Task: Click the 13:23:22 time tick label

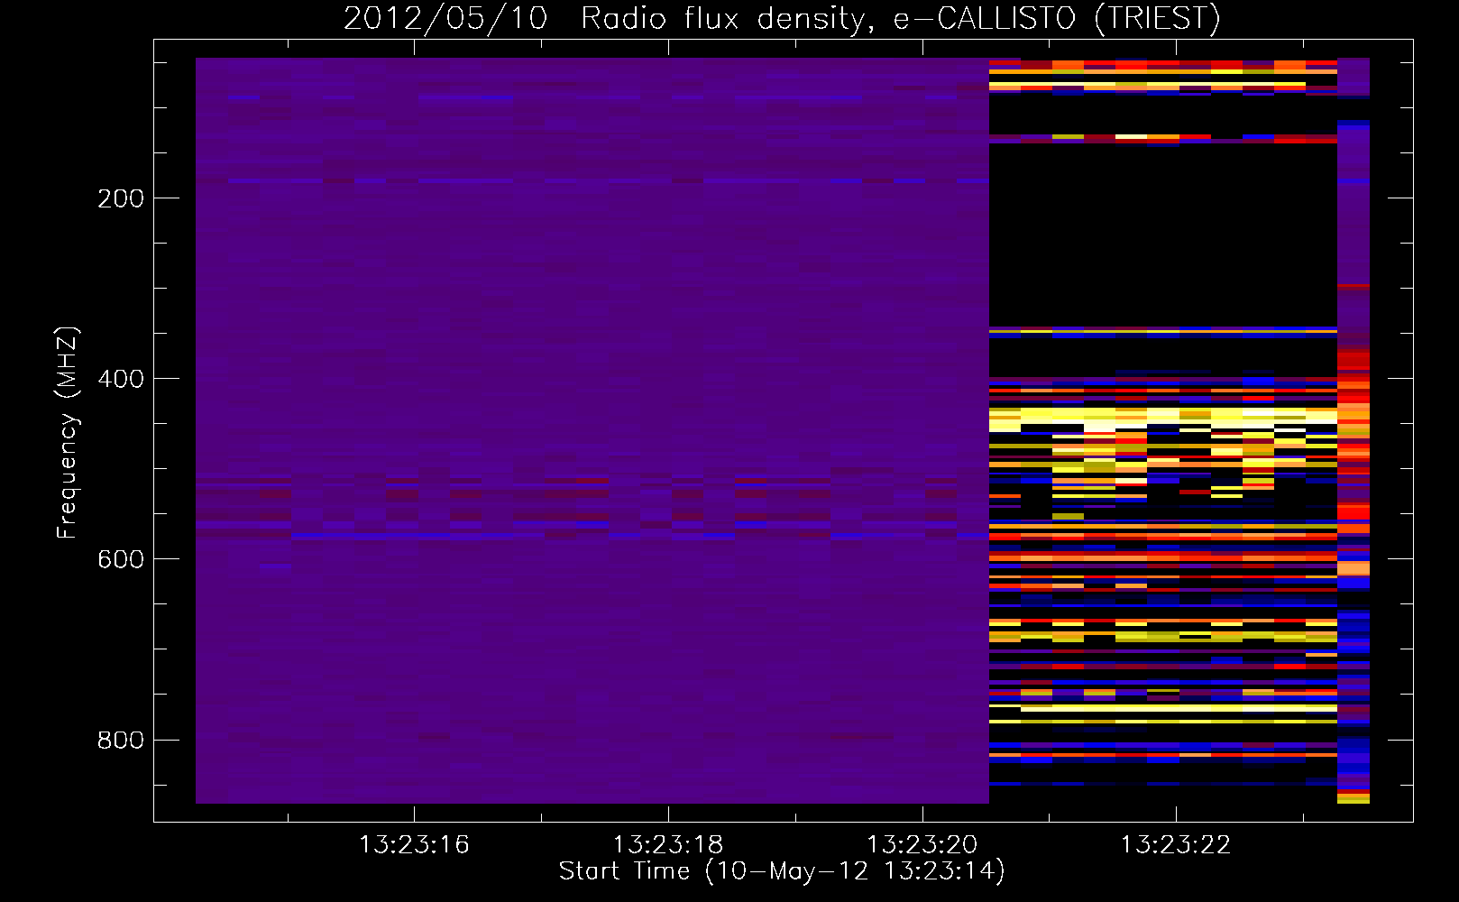Action: [1176, 845]
